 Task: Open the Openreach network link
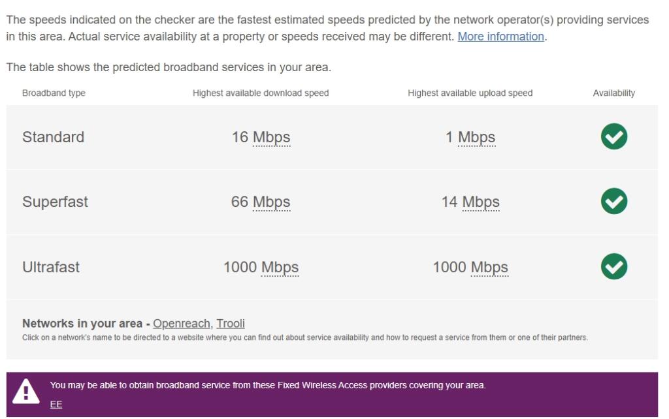point(182,324)
